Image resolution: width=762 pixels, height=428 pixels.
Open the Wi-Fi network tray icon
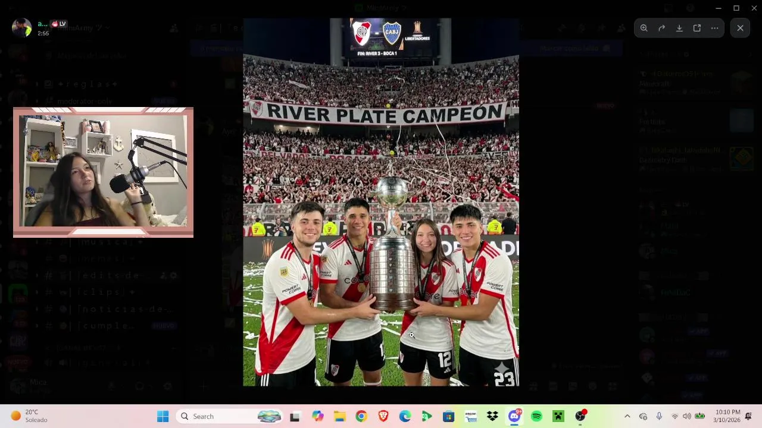(674, 416)
